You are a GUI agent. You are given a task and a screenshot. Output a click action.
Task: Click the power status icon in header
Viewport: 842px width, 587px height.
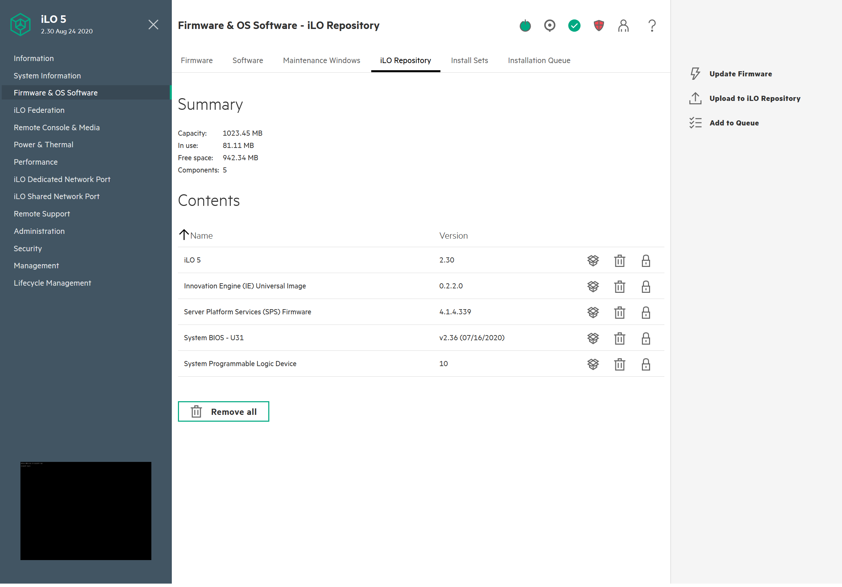tap(525, 26)
